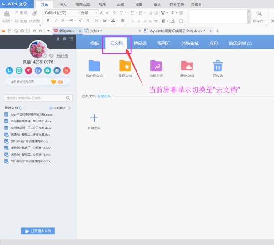Open recent file 2016年会计培训讲课内容.doc
274x245 pixels.
26,141
